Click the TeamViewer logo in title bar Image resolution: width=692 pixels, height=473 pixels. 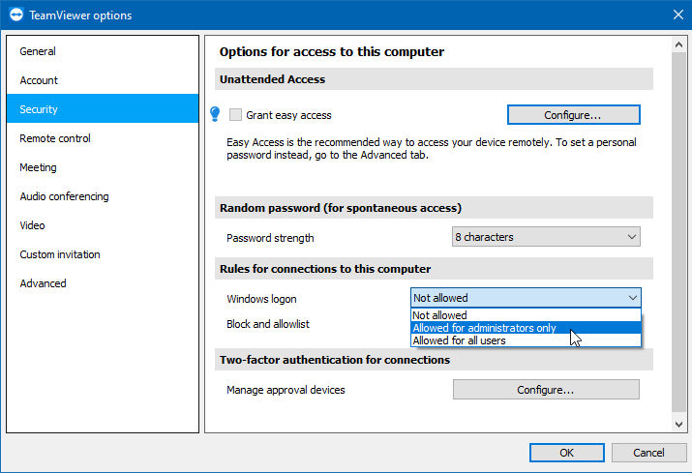(16, 15)
